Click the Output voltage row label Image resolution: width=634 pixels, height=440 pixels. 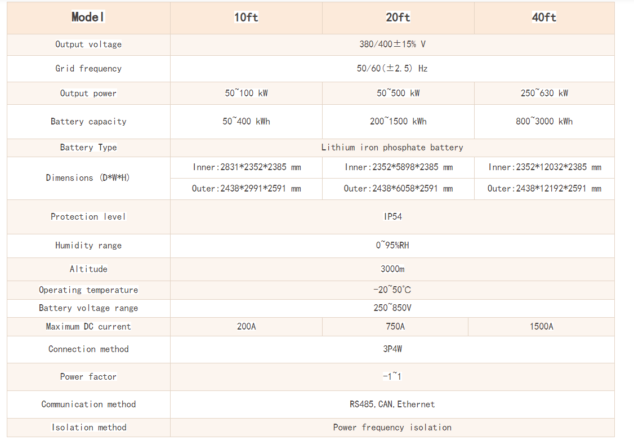pos(88,45)
